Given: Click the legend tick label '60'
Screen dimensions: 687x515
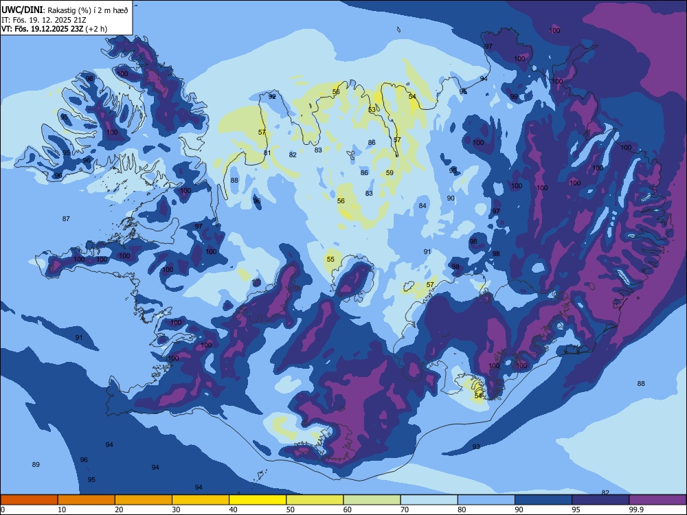Looking at the screenshot, I should click(348, 510).
